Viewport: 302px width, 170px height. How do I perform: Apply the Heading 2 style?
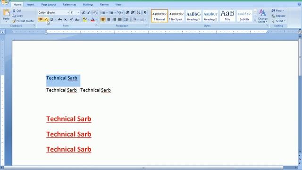210,16
